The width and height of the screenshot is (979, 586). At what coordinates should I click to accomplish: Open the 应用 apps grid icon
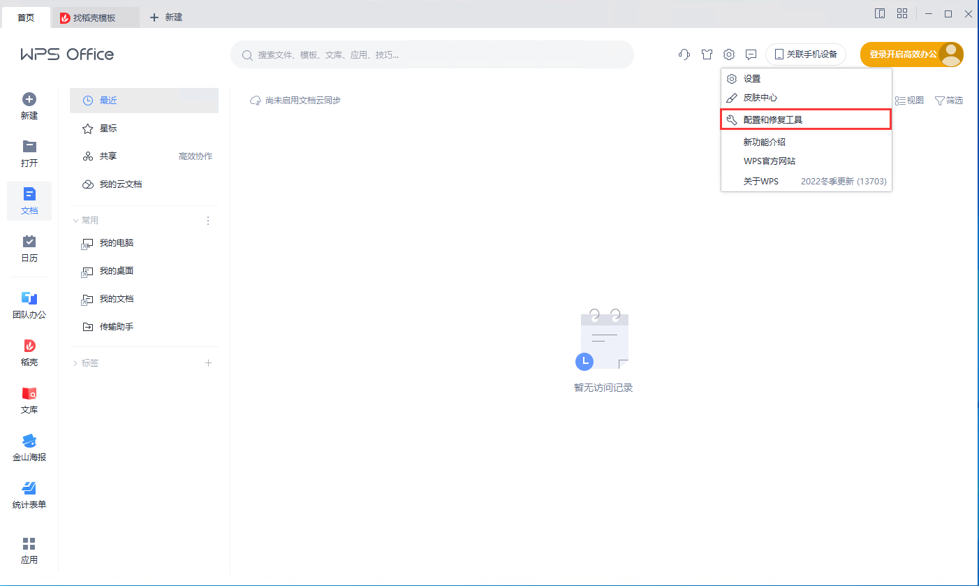pos(29,543)
